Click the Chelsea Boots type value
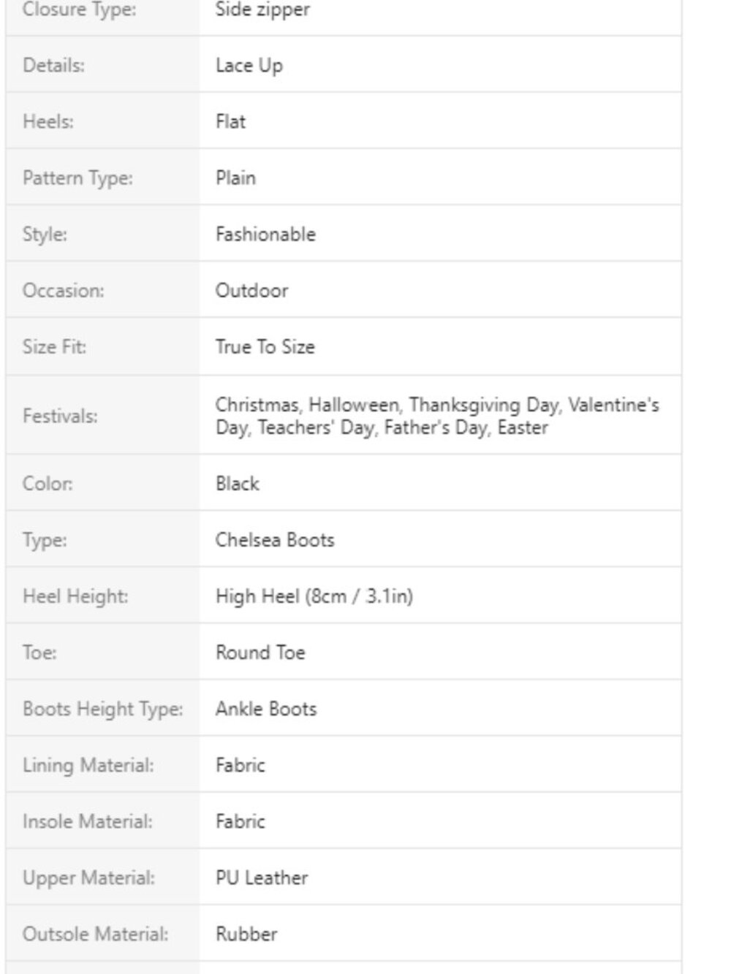 (x=275, y=540)
